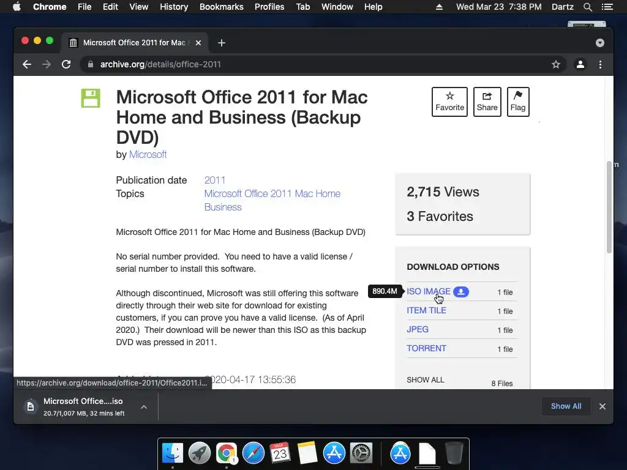Open a new tab with the plus button
627x470 pixels.
pyautogui.click(x=222, y=43)
